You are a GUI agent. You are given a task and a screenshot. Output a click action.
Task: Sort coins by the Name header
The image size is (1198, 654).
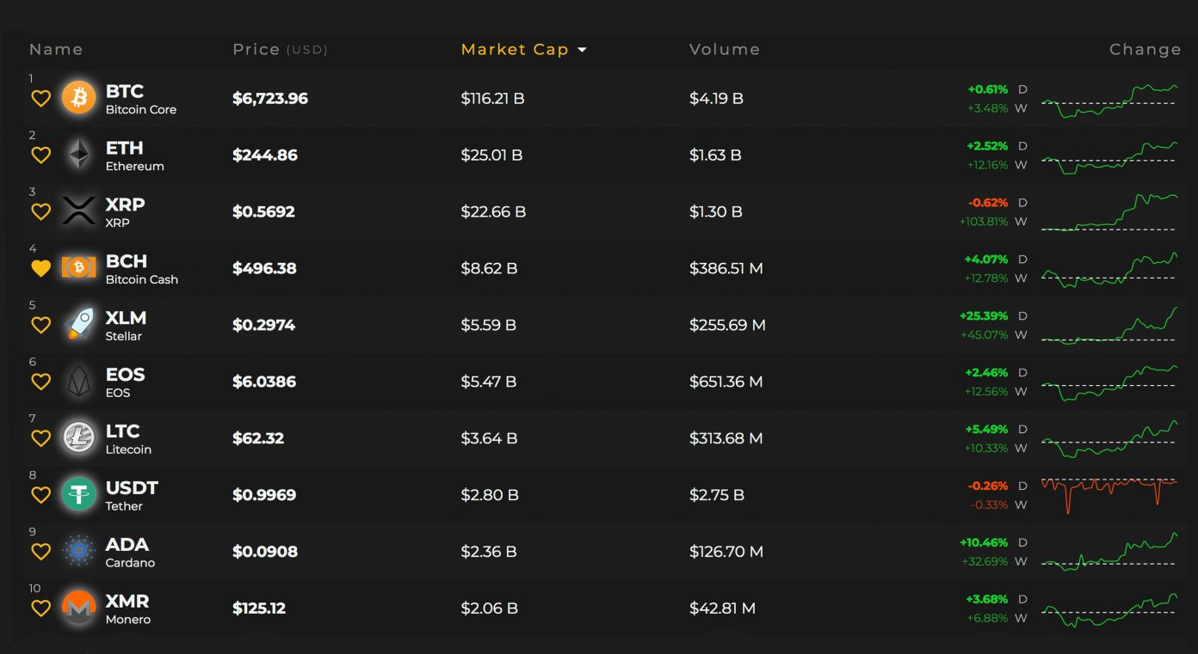(x=56, y=50)
